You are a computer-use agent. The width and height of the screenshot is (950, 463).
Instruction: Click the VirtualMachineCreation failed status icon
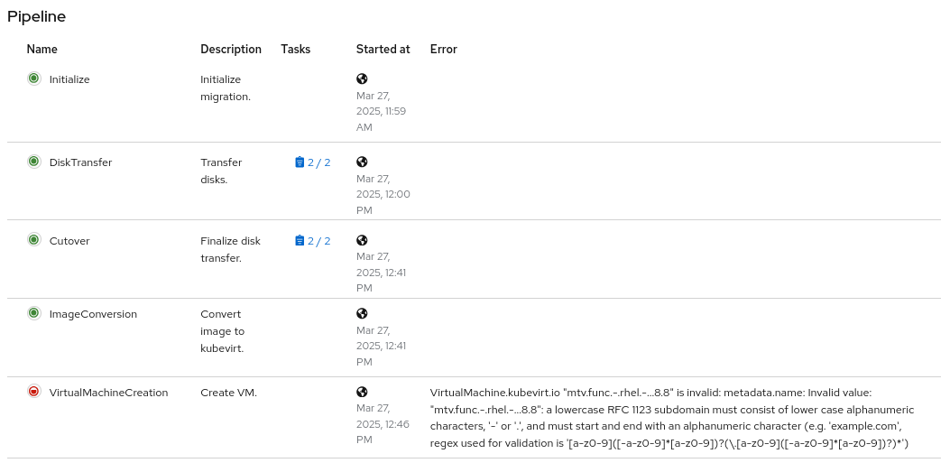point(33,392)
